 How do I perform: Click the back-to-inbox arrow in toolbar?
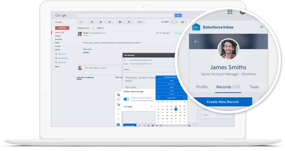coord(81,22)
